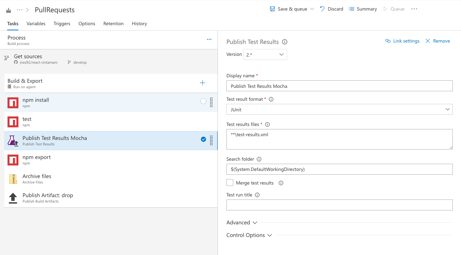This screenshot has height=255, width=461.
Task: Click the npm install drag handle
Action: (211, 102)
